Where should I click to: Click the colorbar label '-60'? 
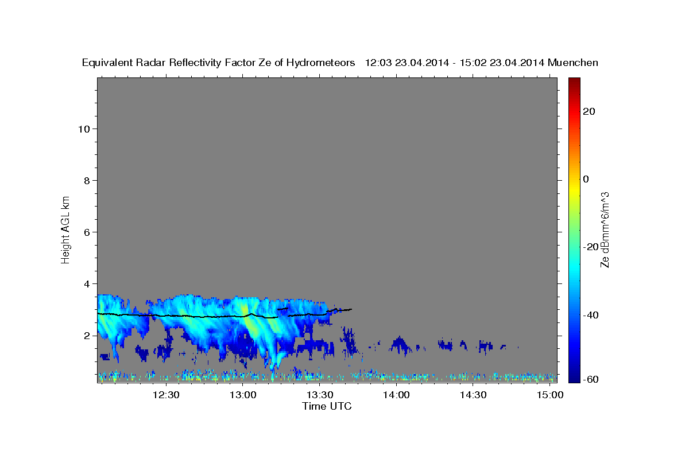tap(590, 379)
